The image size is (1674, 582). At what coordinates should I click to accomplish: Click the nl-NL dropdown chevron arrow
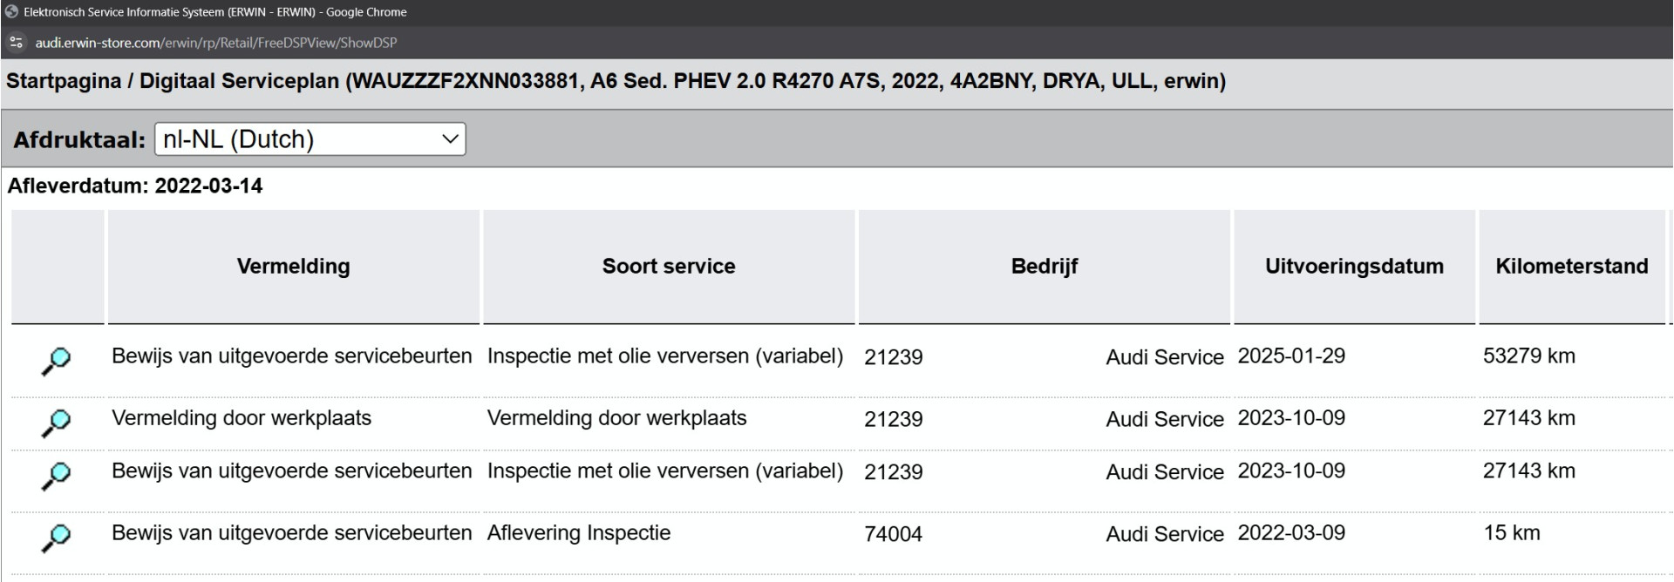tap(450, 139)
